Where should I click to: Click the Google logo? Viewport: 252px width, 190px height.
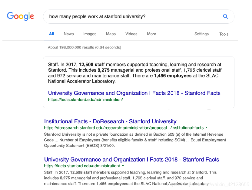tap(20, 16)
